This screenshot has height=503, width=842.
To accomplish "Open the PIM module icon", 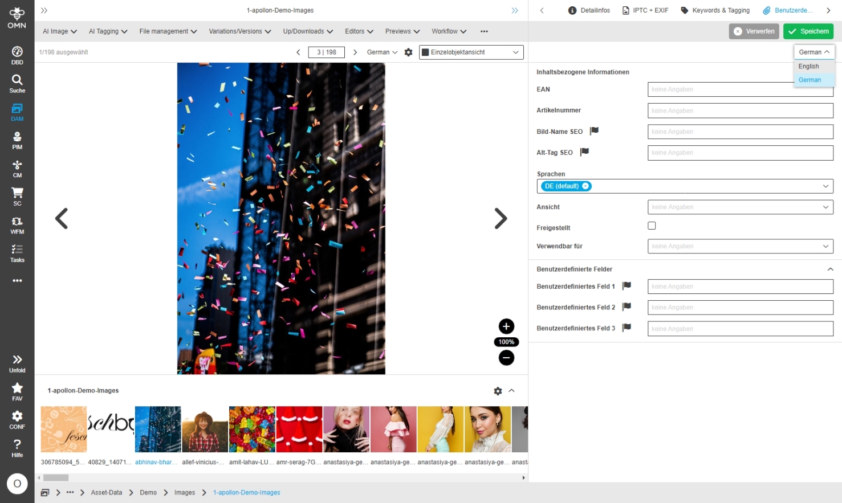I will (x=17, y=140).
